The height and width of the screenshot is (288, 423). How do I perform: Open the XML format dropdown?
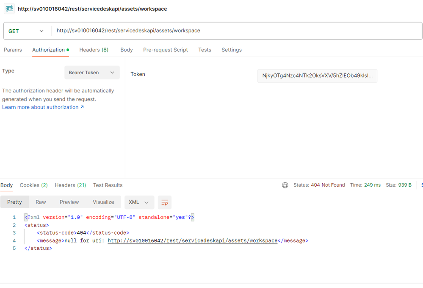click(139, 202)
